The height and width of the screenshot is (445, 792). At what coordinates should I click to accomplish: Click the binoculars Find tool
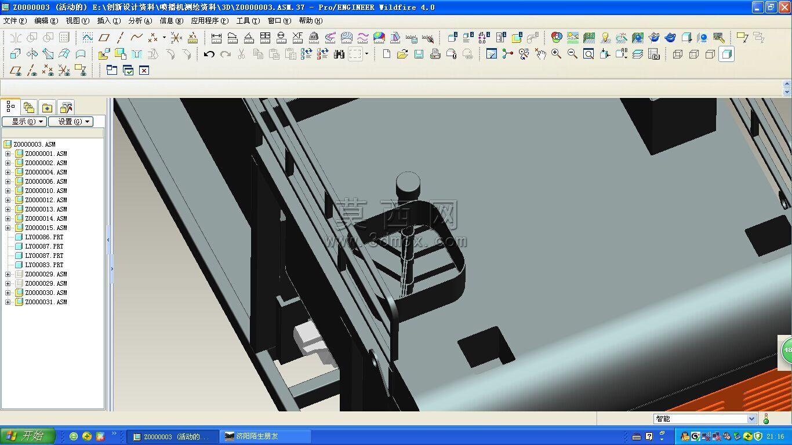(339, 54)
